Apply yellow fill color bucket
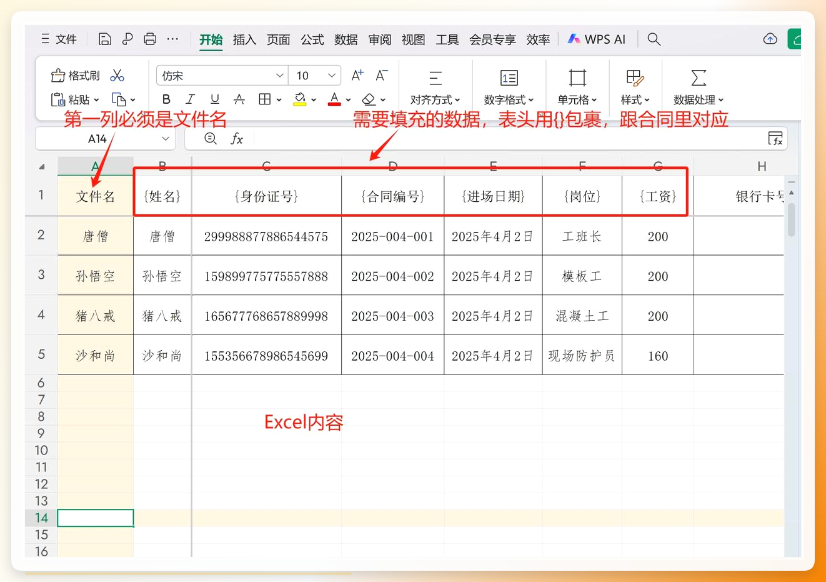The width and height of the screenshot is (826, 582). pyautogui.click(x=300, y=99)
